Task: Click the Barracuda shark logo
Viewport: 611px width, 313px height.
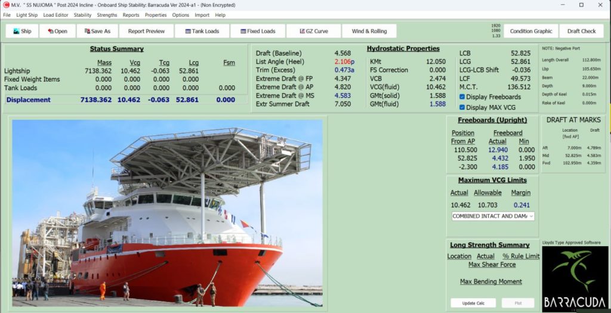Action: pyautogui.click(x=575, y=278)
